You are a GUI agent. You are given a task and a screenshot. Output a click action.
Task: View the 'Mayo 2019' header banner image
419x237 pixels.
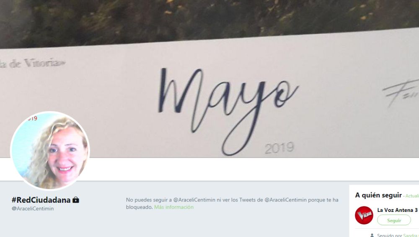coord(209,79)
